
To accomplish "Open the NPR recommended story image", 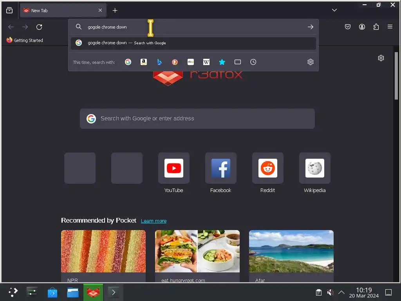I will tap(103, 251).
